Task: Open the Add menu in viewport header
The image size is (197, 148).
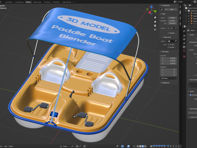Action: (x=5, y=146)
